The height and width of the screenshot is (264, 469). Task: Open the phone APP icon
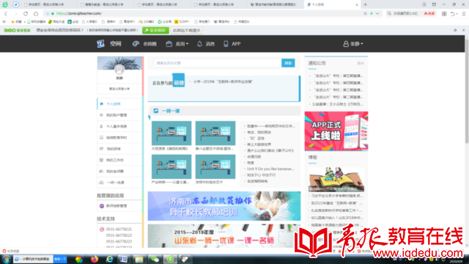click(x=226, y=44)
